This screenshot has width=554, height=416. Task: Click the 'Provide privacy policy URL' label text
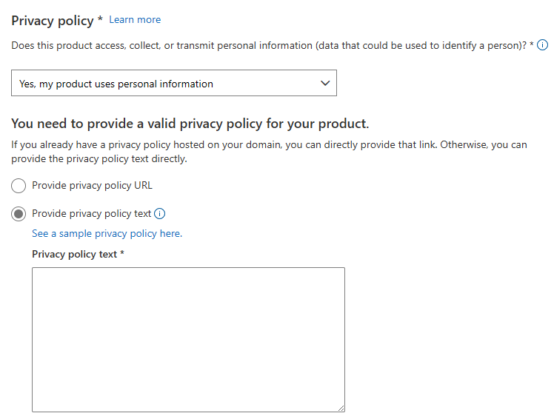click(93, 185)
